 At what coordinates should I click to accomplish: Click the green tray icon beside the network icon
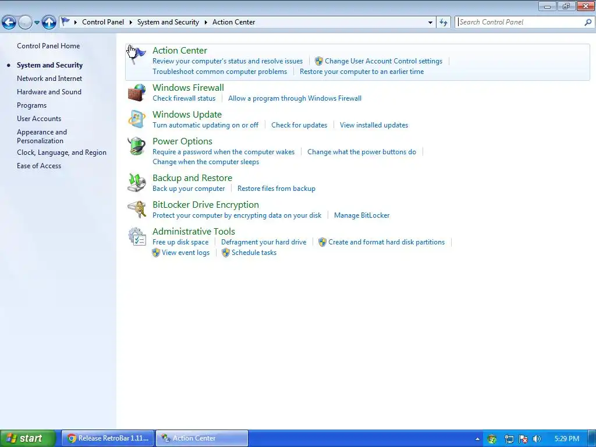(x=492, y=439)
